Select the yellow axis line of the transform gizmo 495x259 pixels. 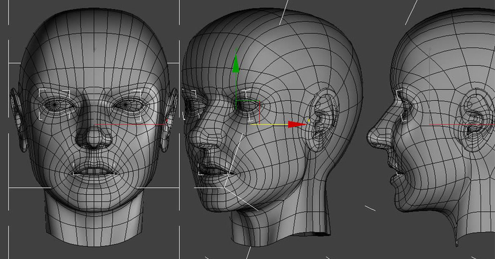pyautogui.click(x=272, y=124)
